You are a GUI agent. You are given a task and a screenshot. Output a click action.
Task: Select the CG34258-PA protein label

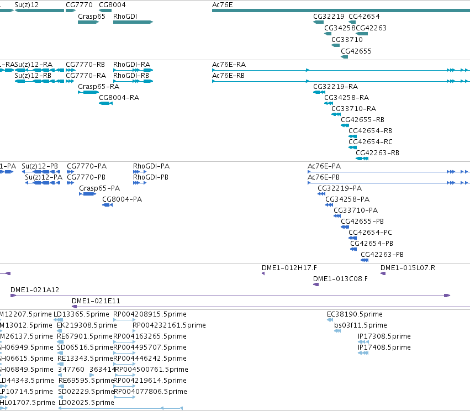pyautogui.click(x=347, y=199)
